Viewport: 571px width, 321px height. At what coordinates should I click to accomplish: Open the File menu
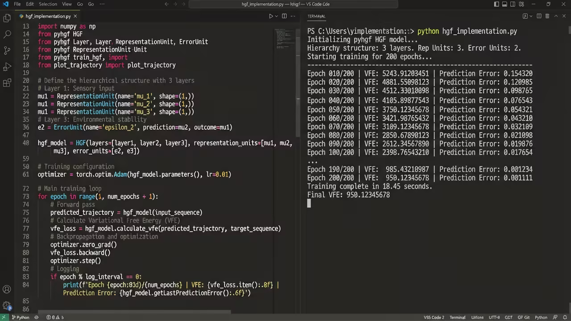tap(17, 4)
